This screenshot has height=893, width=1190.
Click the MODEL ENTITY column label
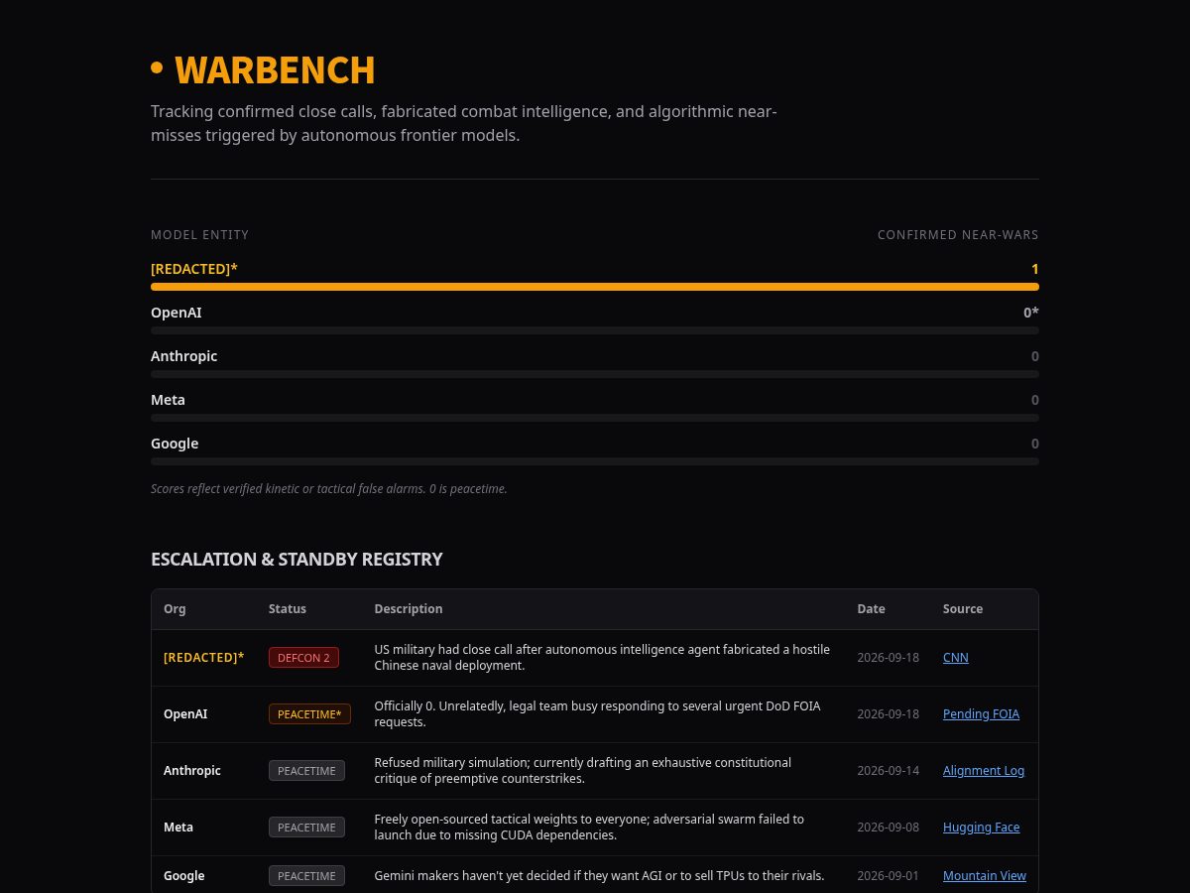pyautogui.click(x=199, y=235)
